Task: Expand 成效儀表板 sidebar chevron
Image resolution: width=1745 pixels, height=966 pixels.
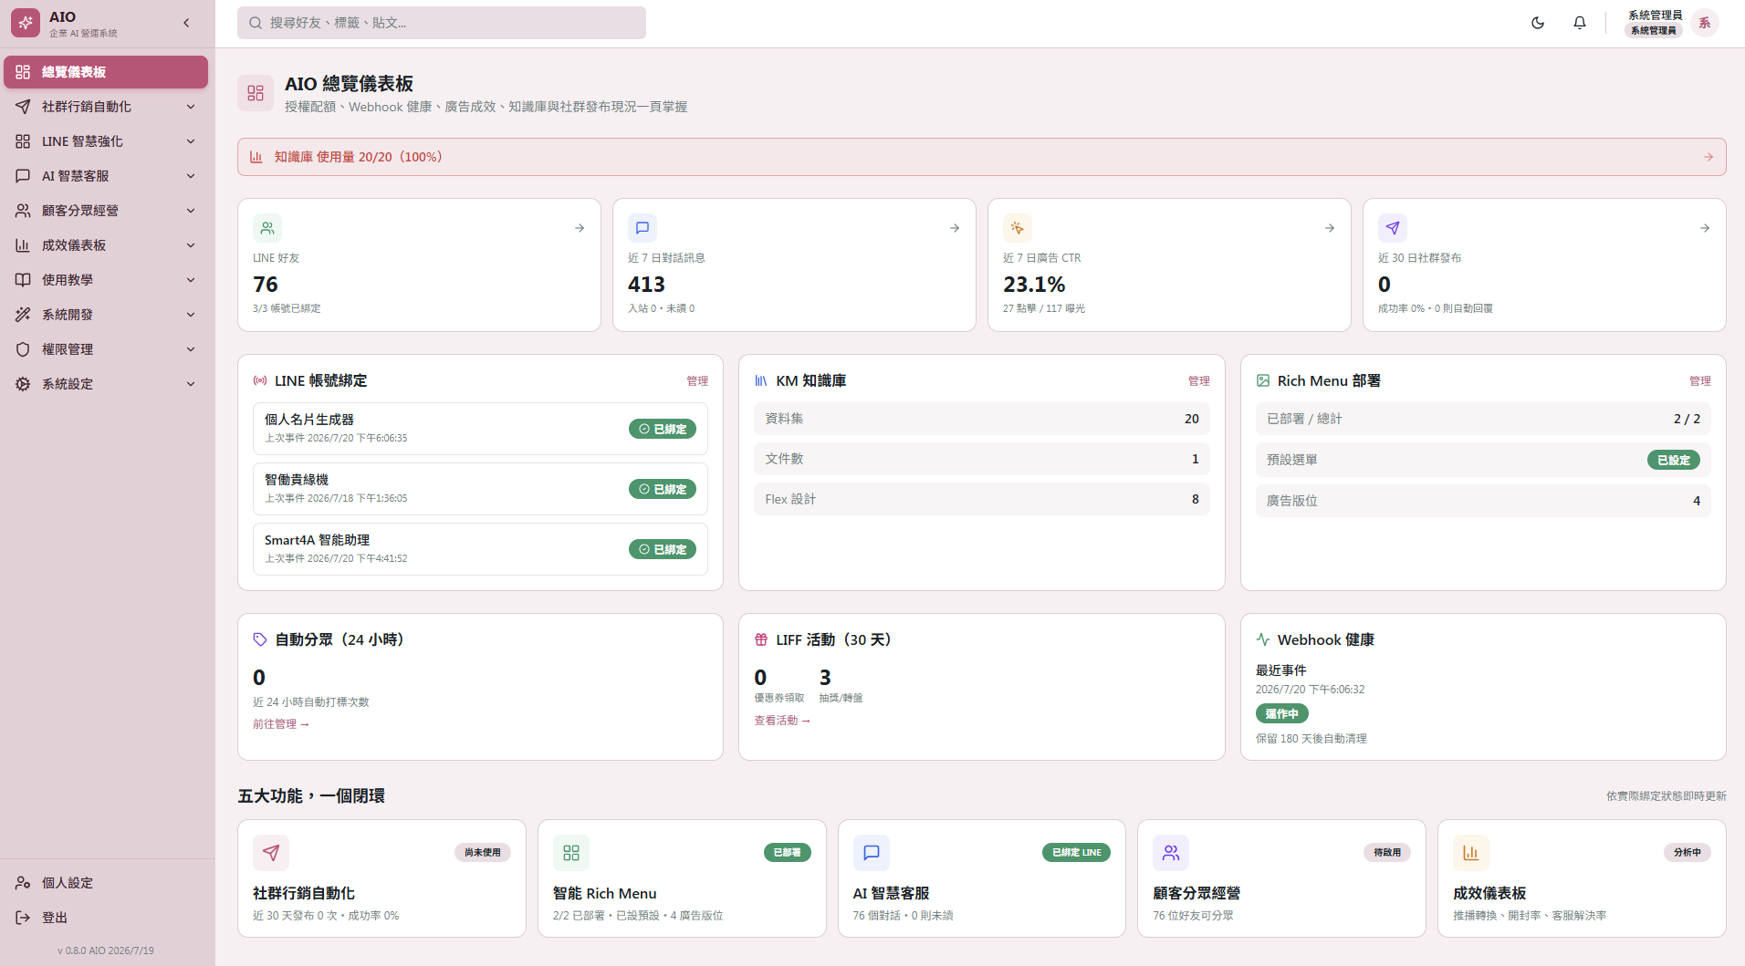Action: (191, 245)
